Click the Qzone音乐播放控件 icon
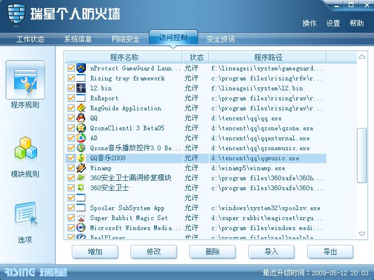 click(81, 148)
